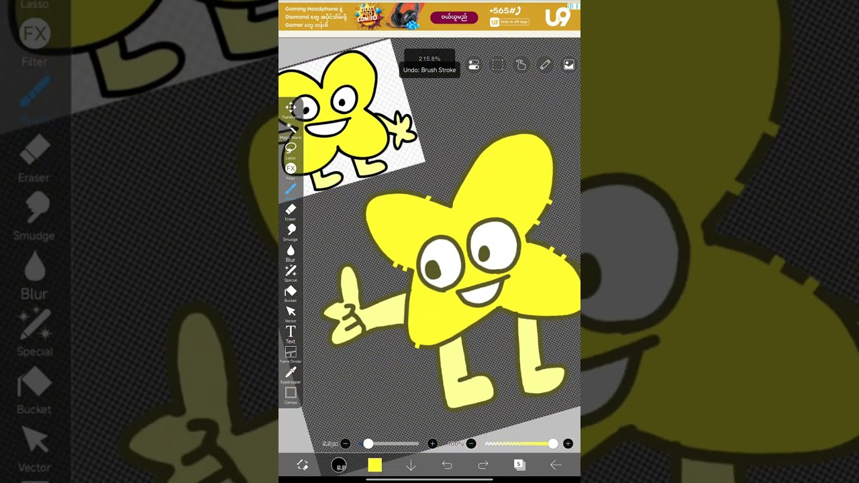The height and width of the screenshot is (483, 859).
Task: Select the Transform tool
Action: point(291,110)
